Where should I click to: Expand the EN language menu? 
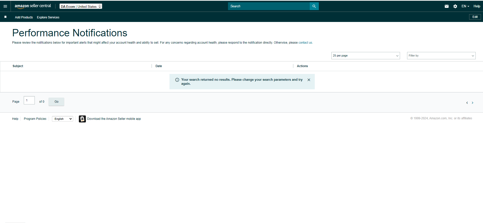[465, 6]
